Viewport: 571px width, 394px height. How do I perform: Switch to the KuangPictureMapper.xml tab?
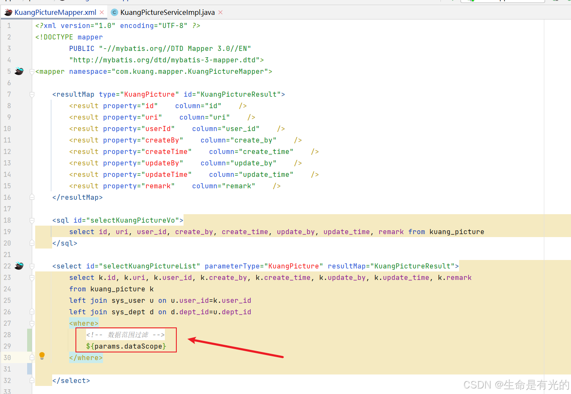55,12
